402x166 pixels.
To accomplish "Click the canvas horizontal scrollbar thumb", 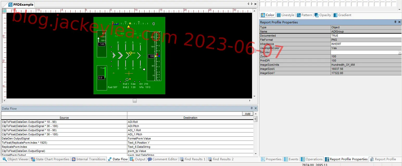I will pos(135,101).
